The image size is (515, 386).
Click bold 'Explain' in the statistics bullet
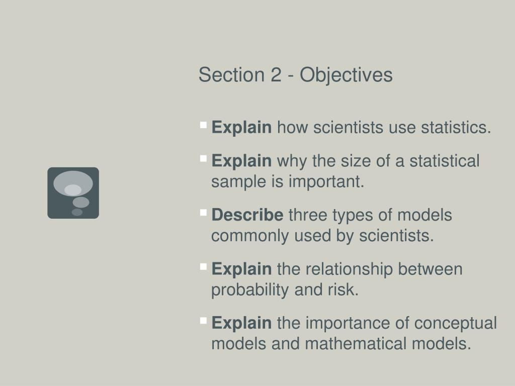[241, 128]
